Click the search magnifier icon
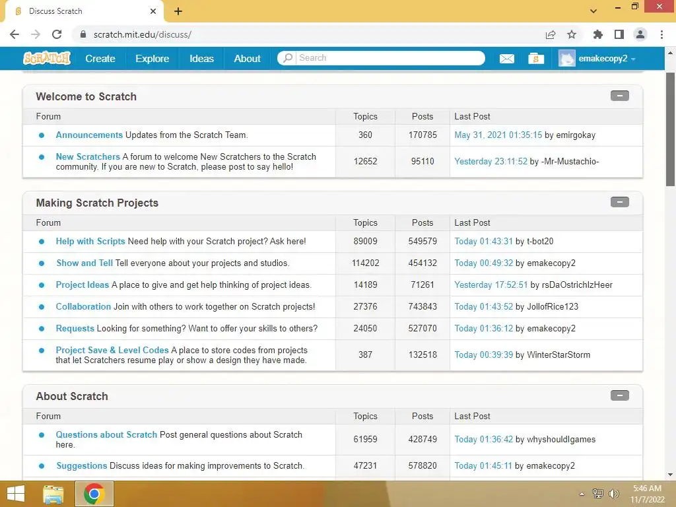This screenshot has width=676, height=507. (288, 58)
